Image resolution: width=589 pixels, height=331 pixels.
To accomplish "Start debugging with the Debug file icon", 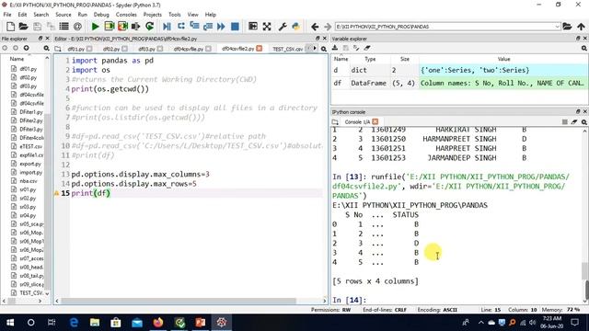I will coord(167,27).
